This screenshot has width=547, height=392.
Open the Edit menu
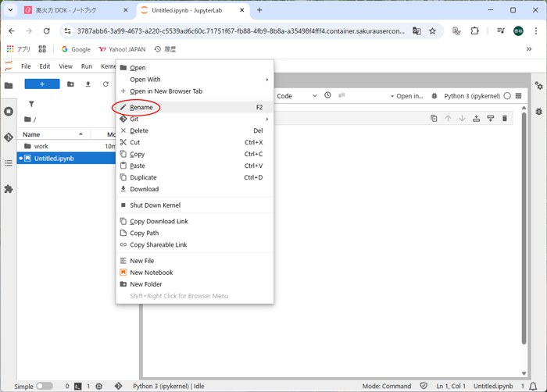coord(45,66)
